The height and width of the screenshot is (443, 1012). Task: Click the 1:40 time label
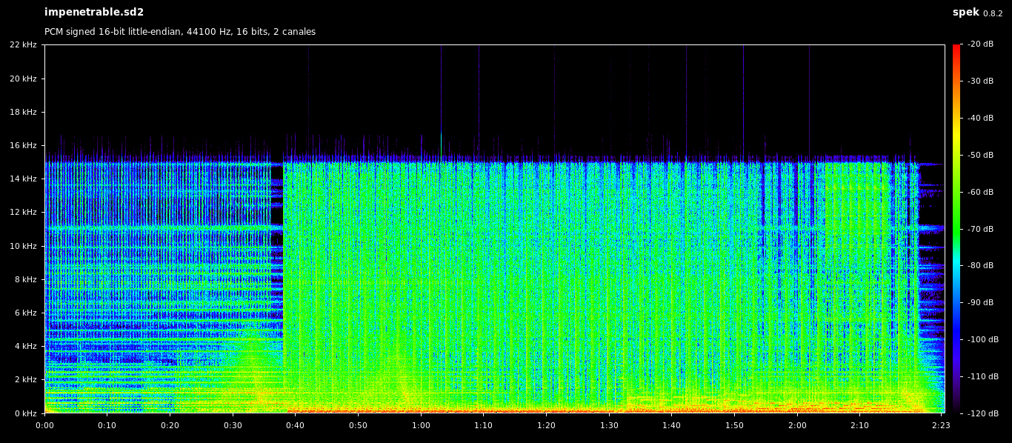[672, 426]
